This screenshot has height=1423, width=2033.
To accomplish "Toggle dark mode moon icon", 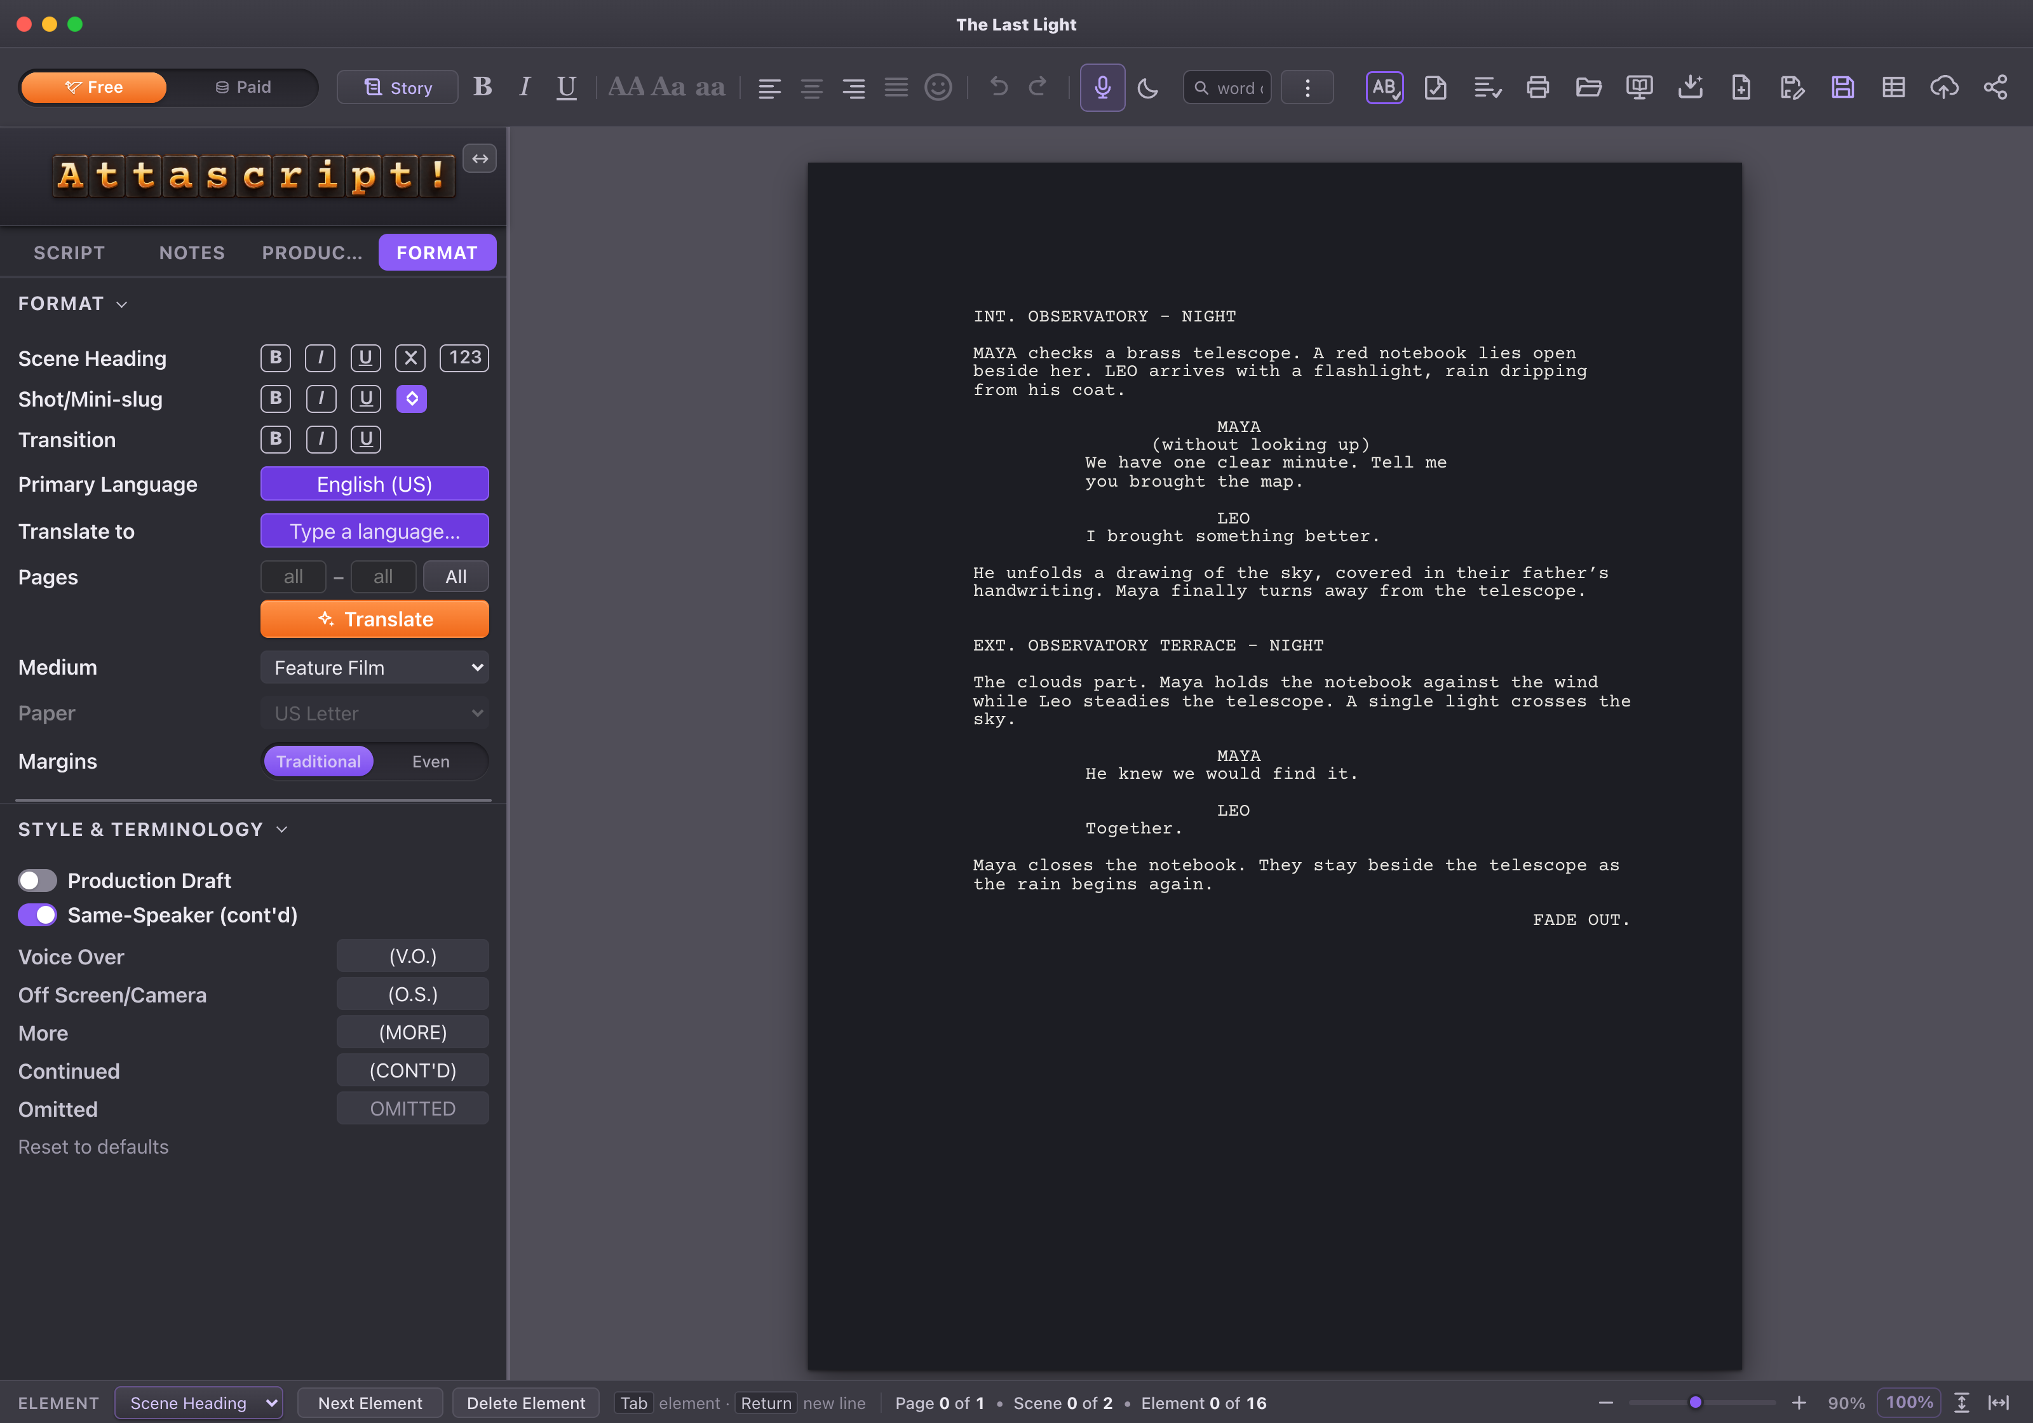I will (x=1147, y=88).
